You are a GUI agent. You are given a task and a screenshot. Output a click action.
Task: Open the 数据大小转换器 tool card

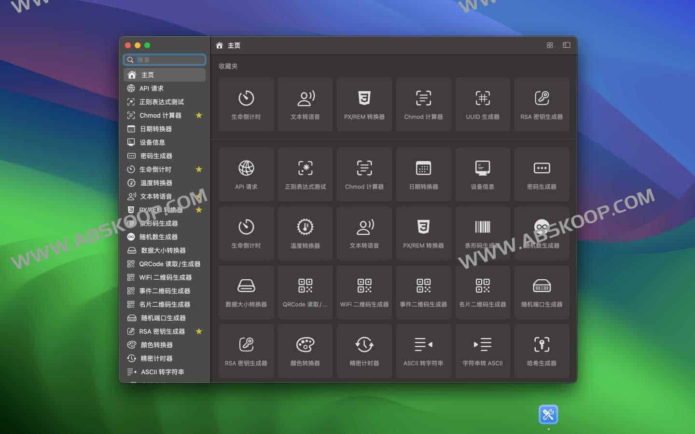tap(246, 292)
